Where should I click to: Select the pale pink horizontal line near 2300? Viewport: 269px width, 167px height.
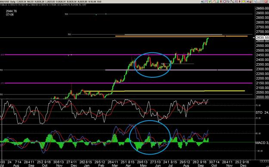tap(179, 70)
